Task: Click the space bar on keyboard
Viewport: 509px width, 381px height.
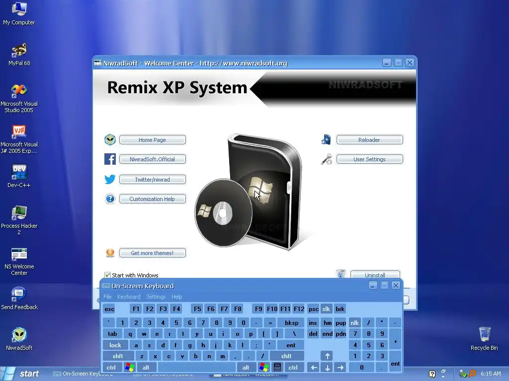Action: point(196,367)
